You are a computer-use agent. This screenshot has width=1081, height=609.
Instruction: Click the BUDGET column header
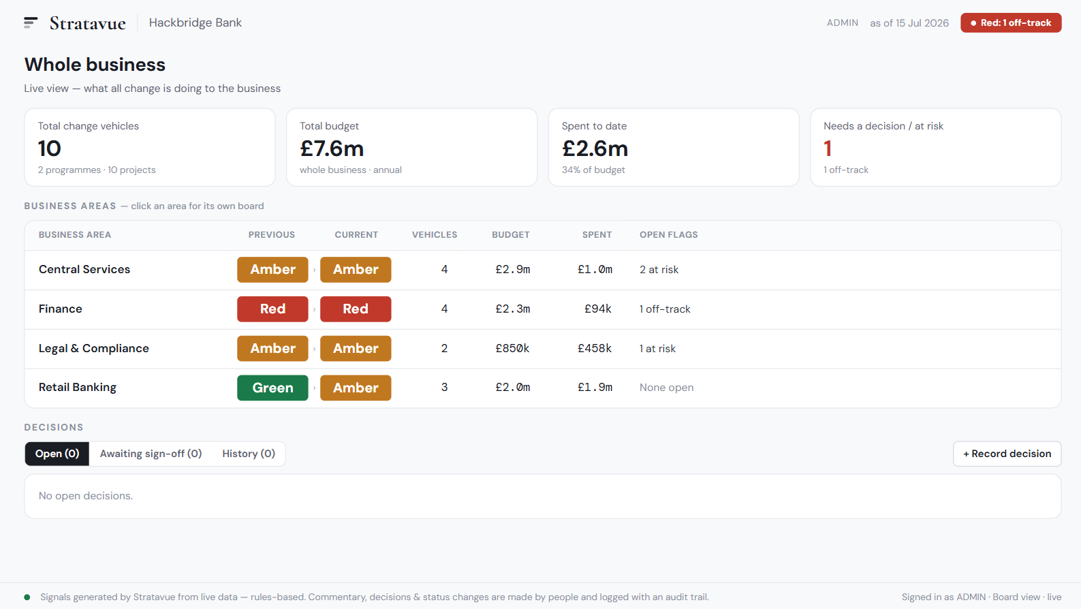[x=511, y=235]
